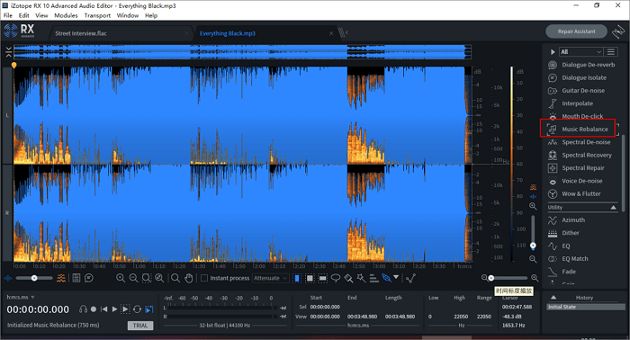Close the Everything Black.mp3 tab

331,33
